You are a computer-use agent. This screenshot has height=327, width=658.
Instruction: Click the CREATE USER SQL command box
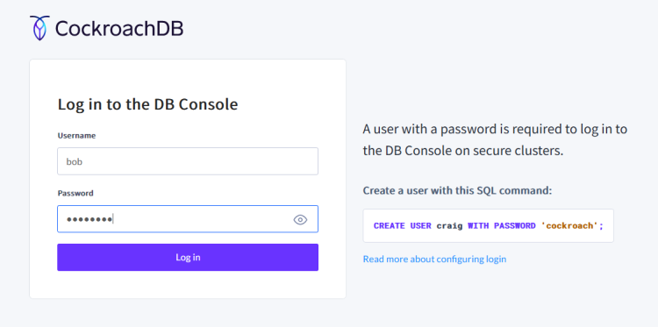(488, 225)
